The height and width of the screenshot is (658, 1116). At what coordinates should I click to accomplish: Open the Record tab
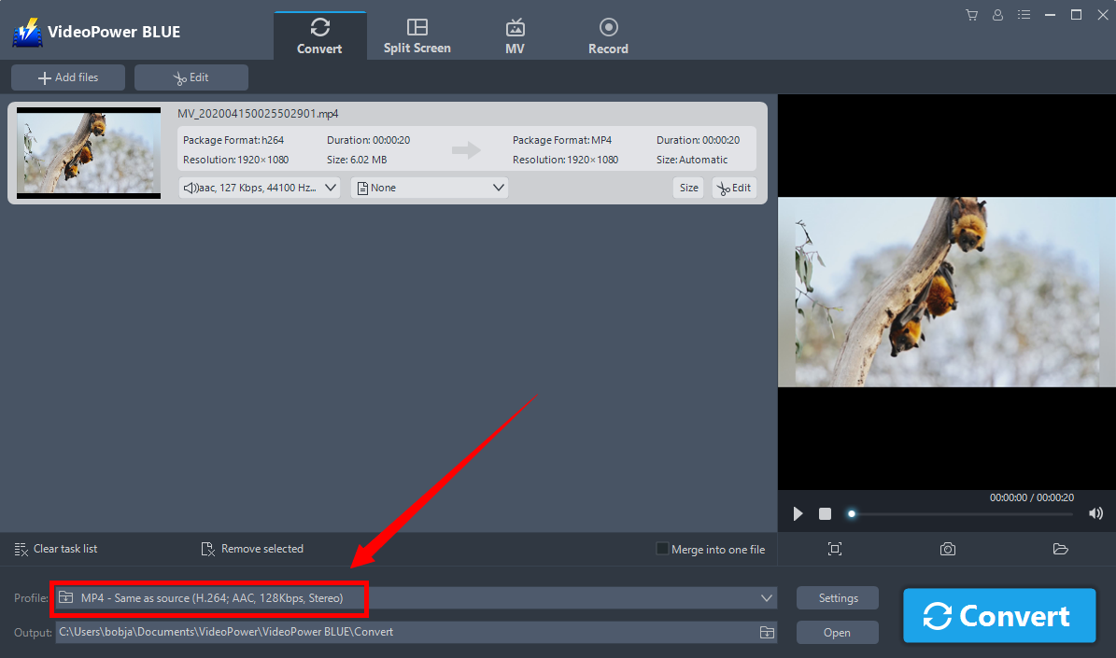(x=608, y=36)
